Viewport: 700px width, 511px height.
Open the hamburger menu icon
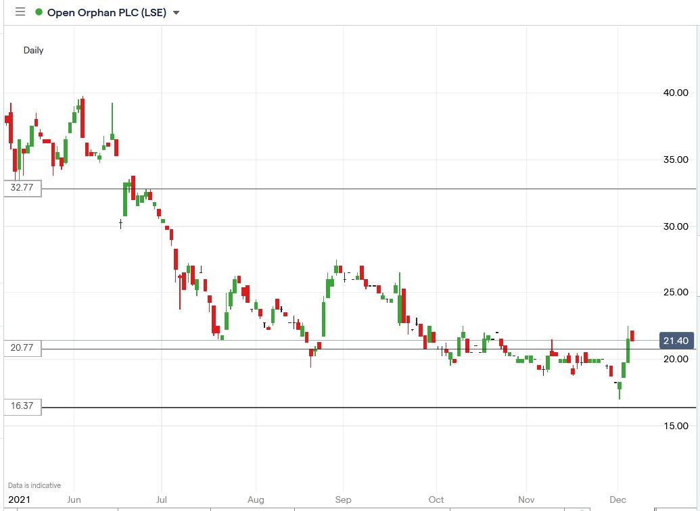tap(20, 11)
